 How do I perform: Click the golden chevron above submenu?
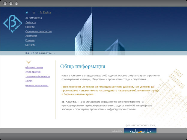(x=29, y=62)
